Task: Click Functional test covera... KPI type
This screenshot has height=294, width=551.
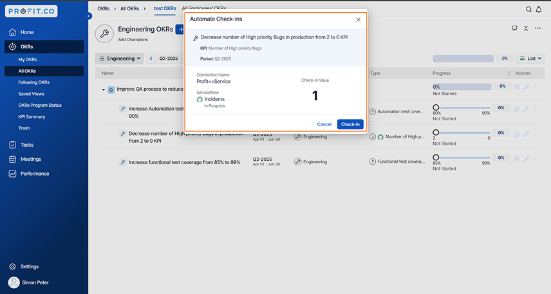Action: pyautogui.click(x=401, y=161)
